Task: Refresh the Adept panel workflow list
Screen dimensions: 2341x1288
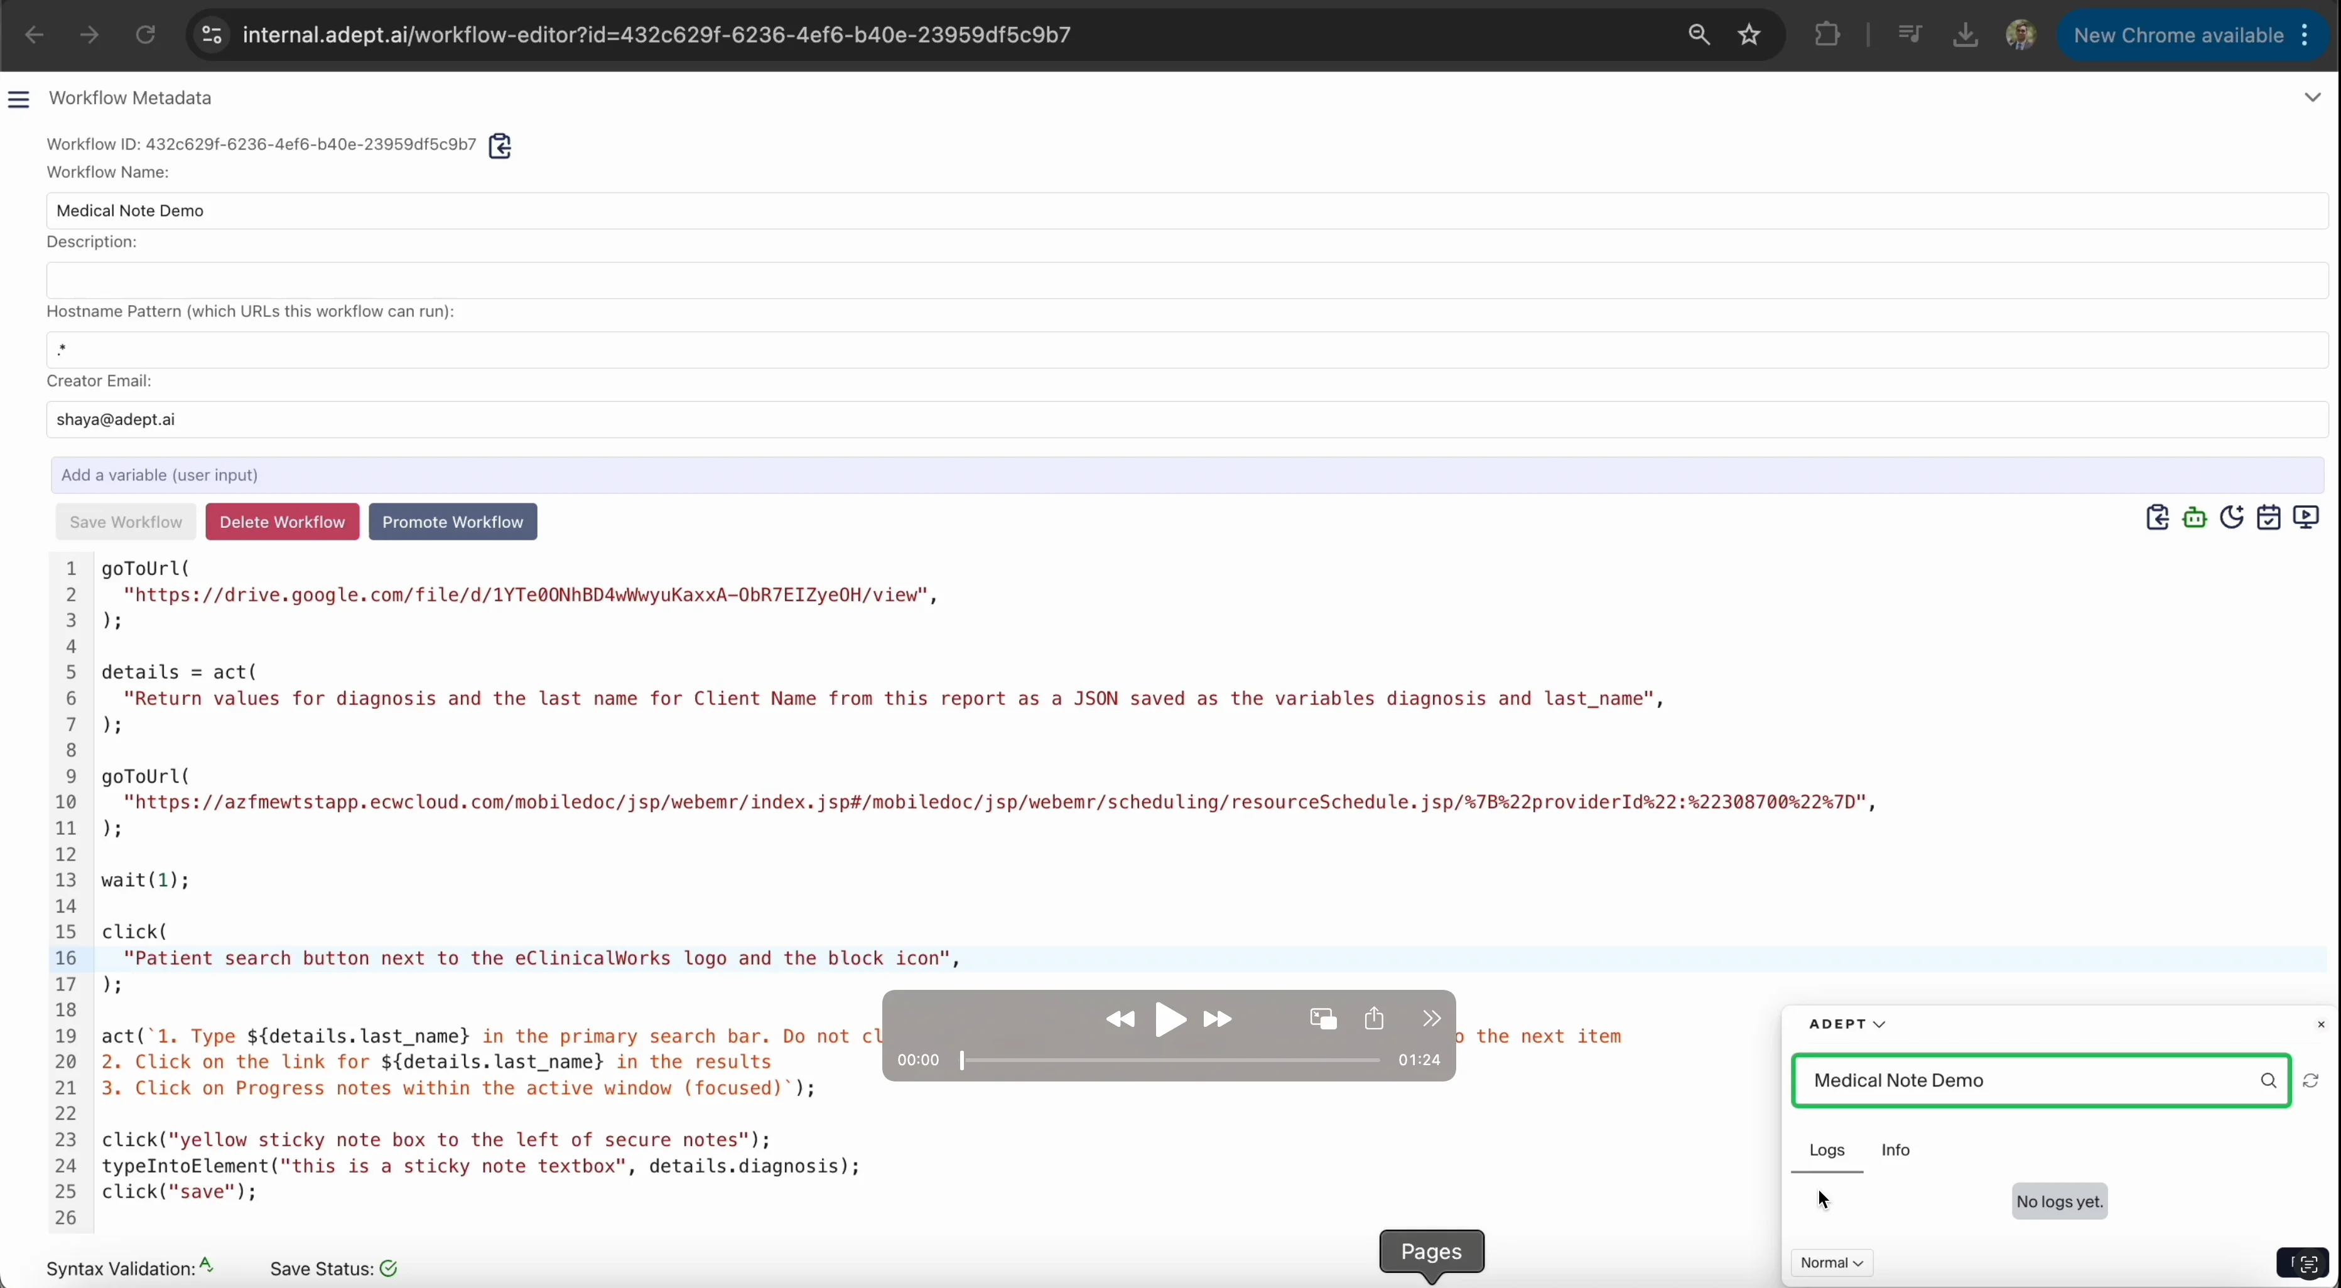Action: [2312, 1082]
